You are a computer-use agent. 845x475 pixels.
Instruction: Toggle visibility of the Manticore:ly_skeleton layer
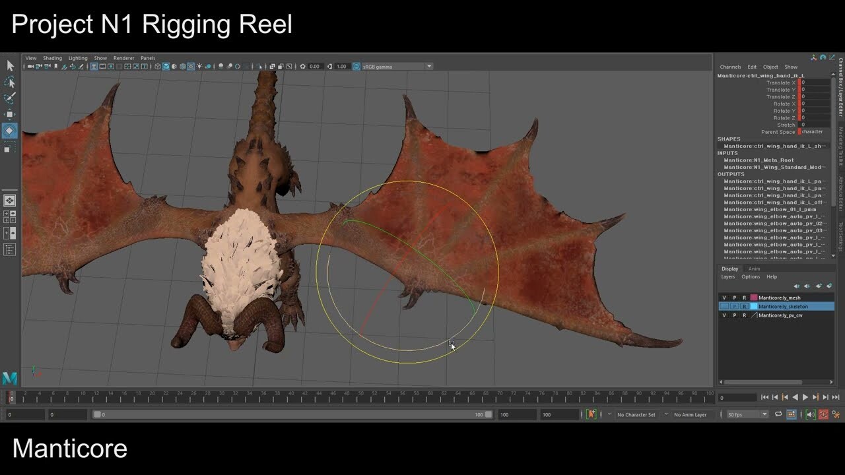(725, 305)
